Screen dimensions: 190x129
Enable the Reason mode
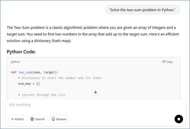(59, 119)
